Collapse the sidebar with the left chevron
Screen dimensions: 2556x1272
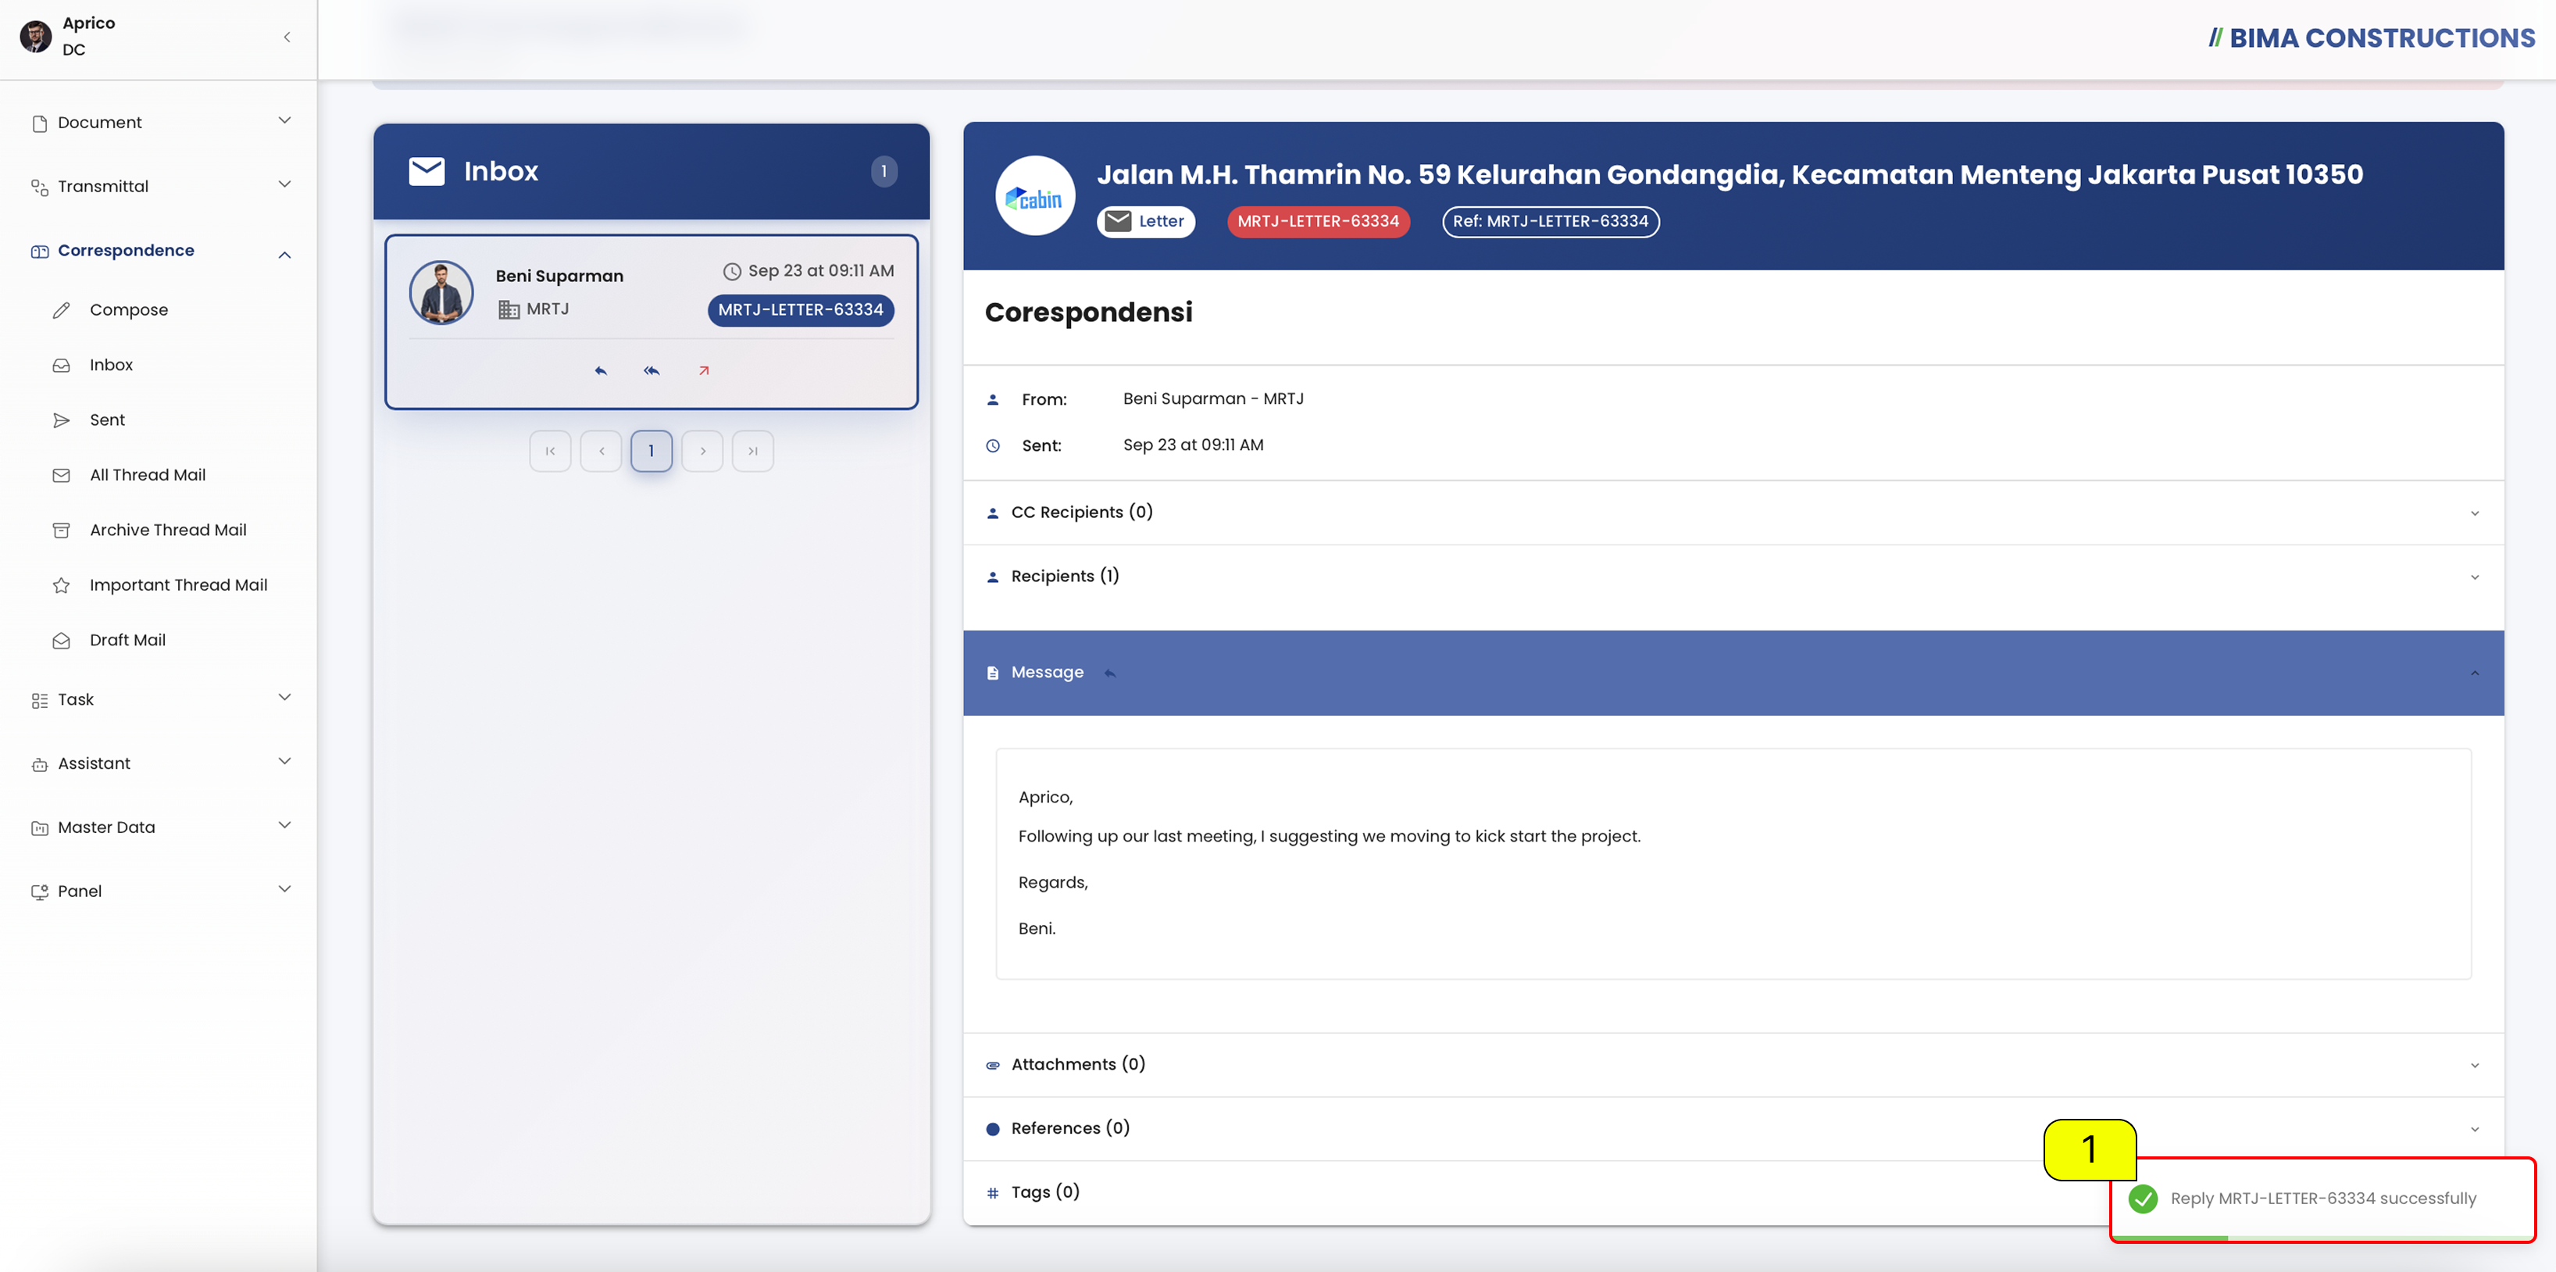coord(287,37)
